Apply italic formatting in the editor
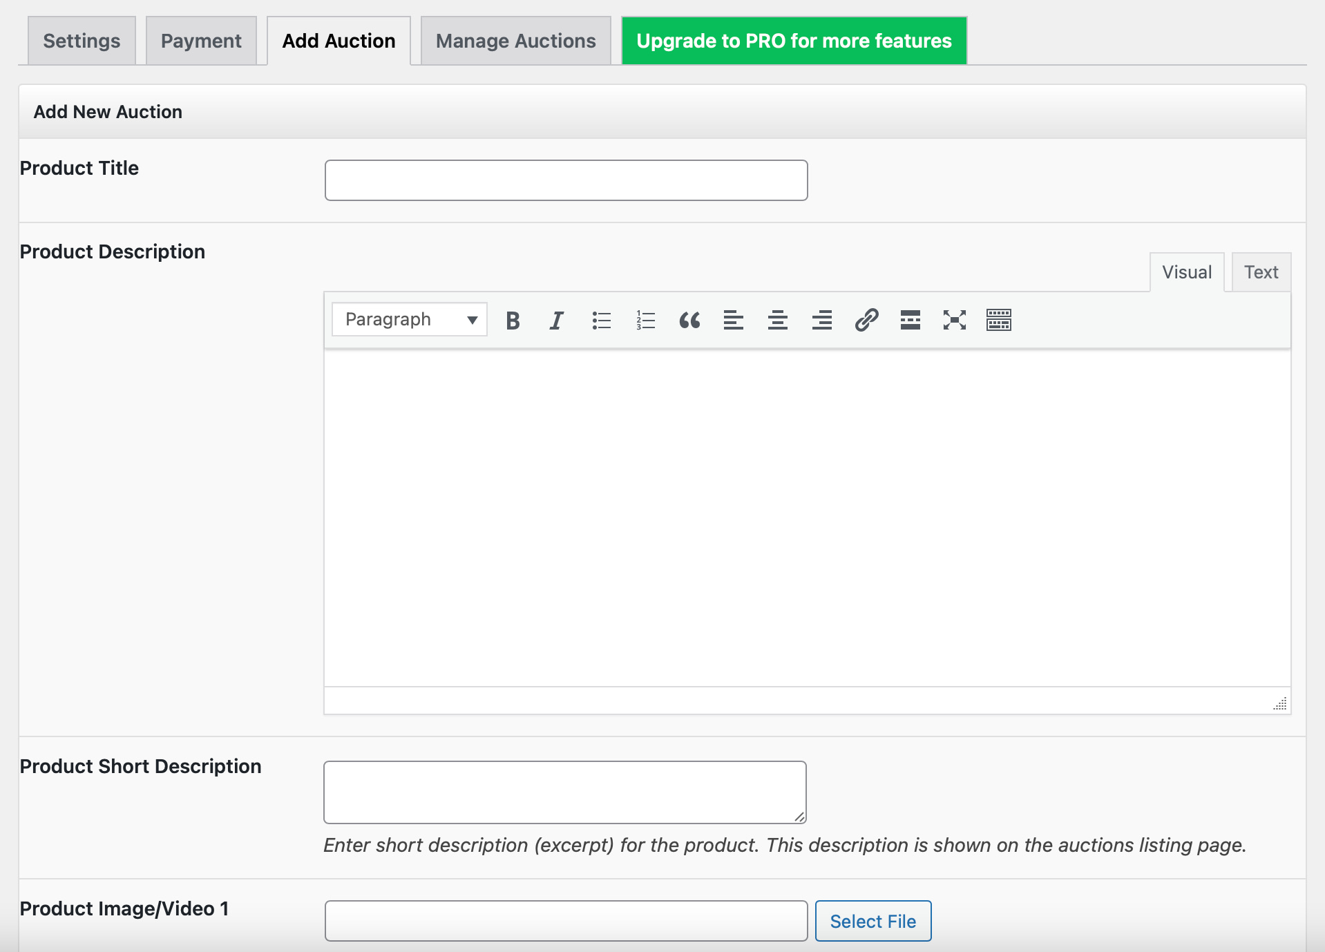The image size is (1325, 952). (x=556, y=319)
